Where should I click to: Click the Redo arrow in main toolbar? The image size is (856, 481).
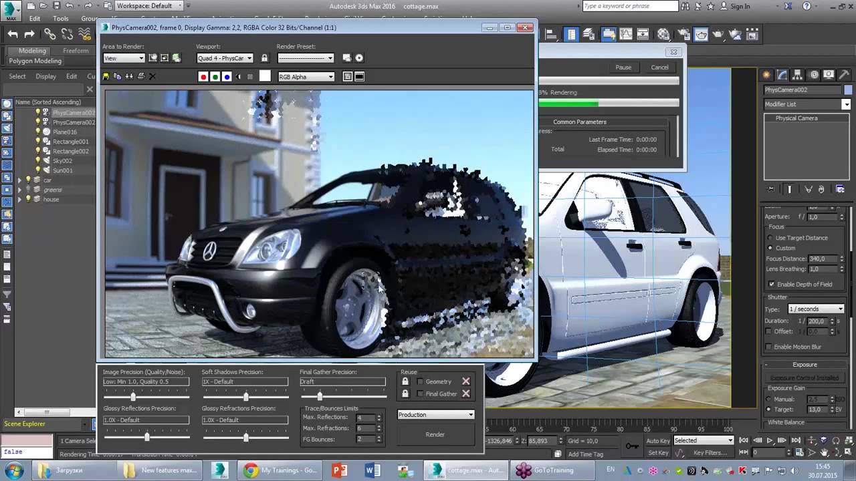click(x=29, y=34)
